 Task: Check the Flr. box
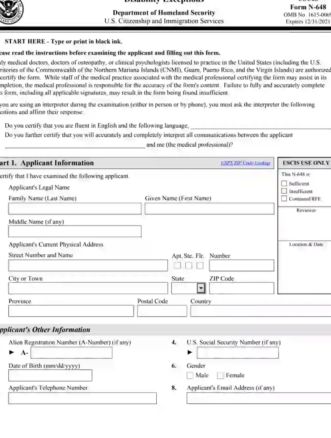pos(200,266)
